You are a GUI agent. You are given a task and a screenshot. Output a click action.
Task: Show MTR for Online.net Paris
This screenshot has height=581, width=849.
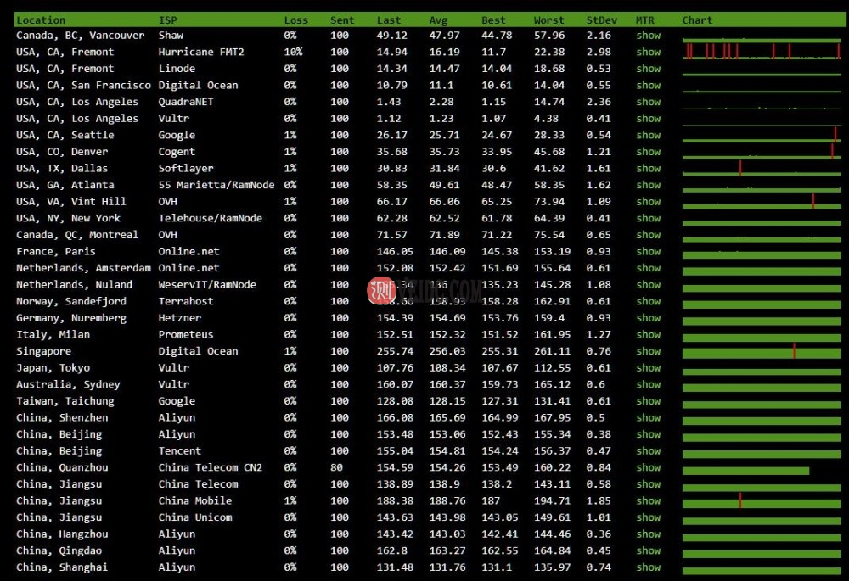click(x=648, y=251)
